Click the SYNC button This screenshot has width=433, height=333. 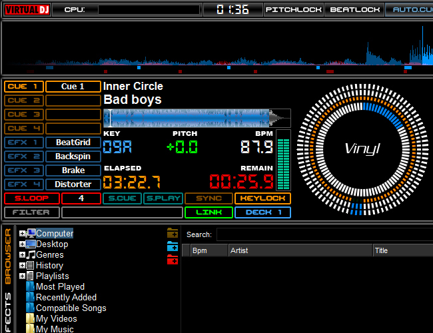(x=209, y=198)
